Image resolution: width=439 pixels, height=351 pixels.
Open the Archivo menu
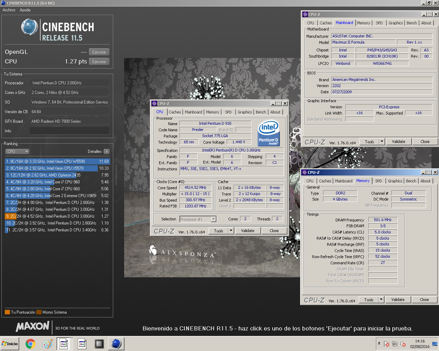coord(9,10)
